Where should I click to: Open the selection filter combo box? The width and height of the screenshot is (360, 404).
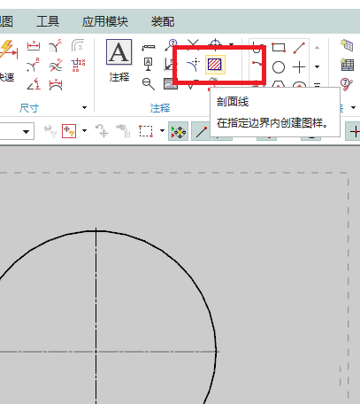17,131
